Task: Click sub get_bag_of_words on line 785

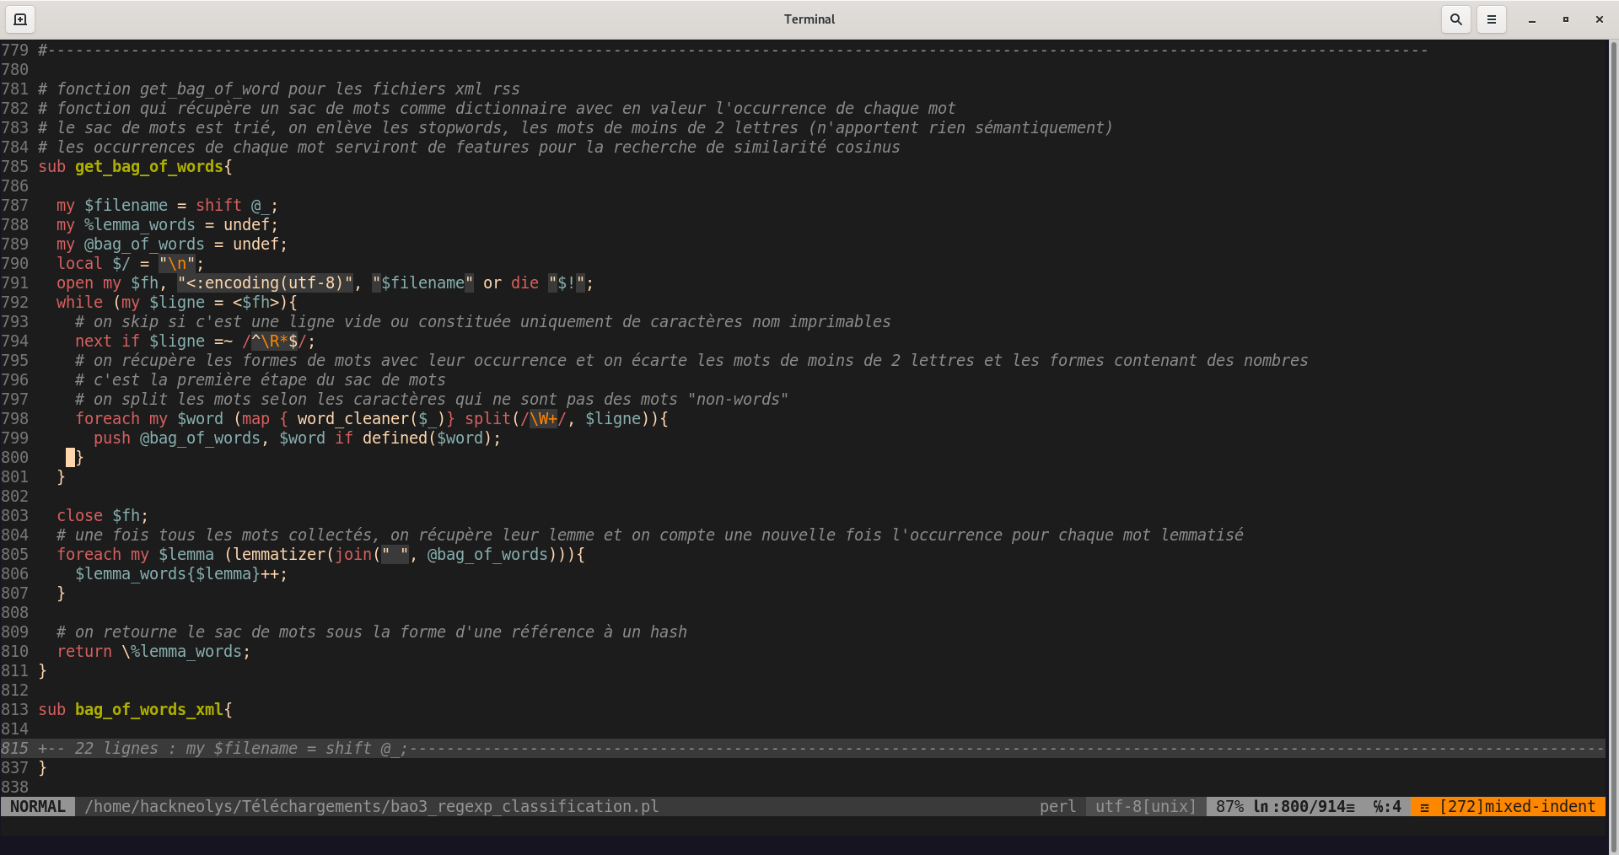Action: (x=135, y=166)
